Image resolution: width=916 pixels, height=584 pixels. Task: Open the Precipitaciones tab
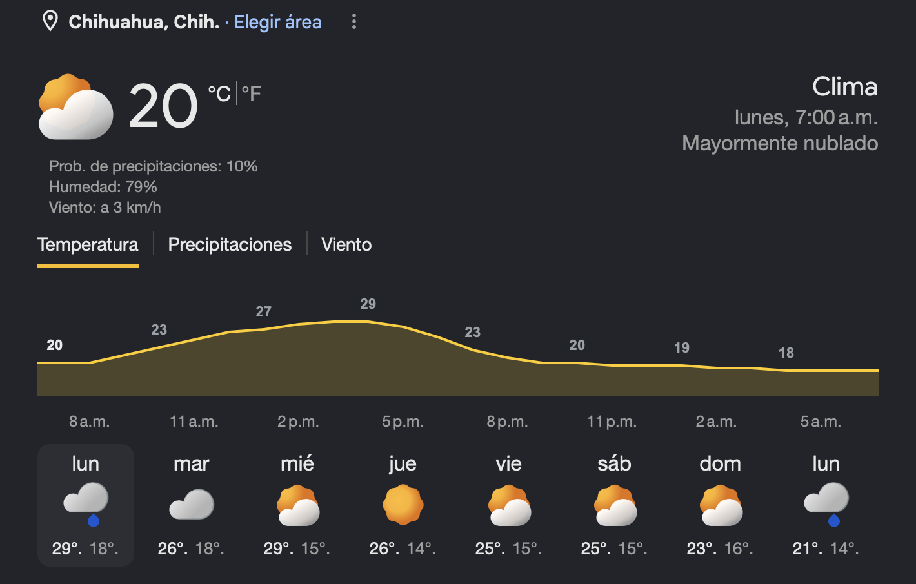click(x=230, y=244)
